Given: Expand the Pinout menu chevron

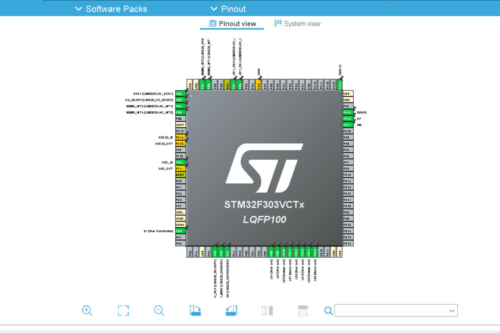Looking at the screenshot, I should [214, 9].
